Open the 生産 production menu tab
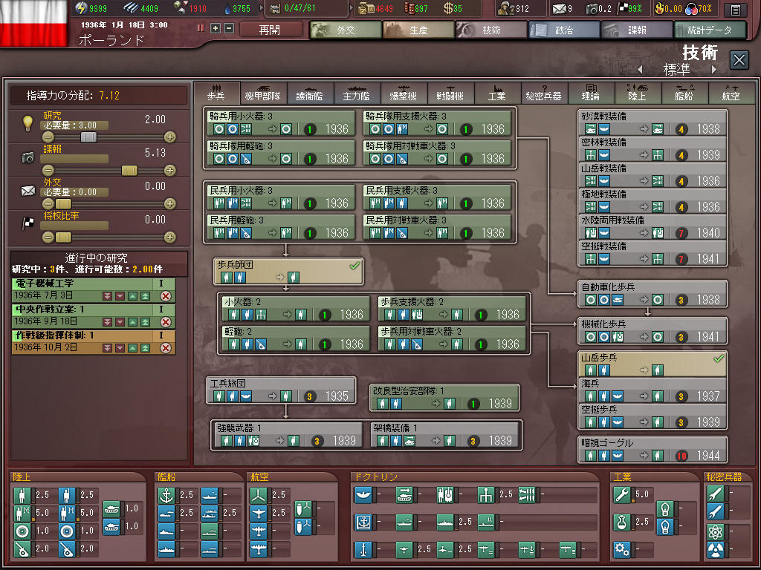 (418, 30)
